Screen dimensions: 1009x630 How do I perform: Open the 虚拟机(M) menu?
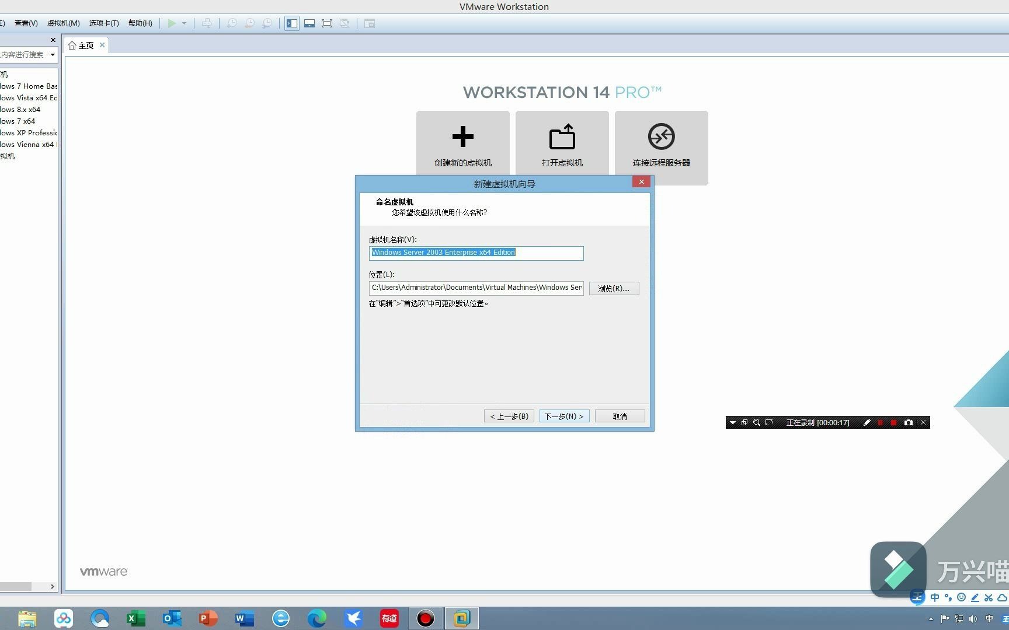[63, 23]
